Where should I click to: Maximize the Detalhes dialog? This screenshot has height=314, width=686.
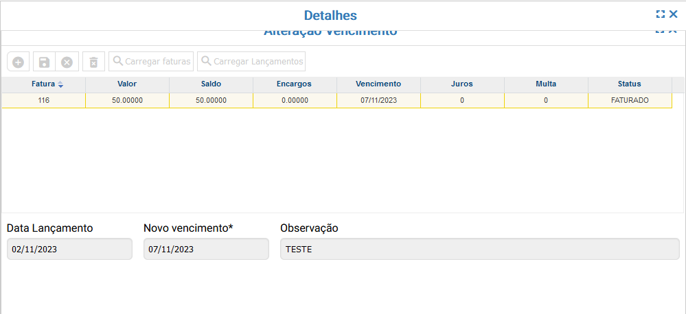pos(661,14)
